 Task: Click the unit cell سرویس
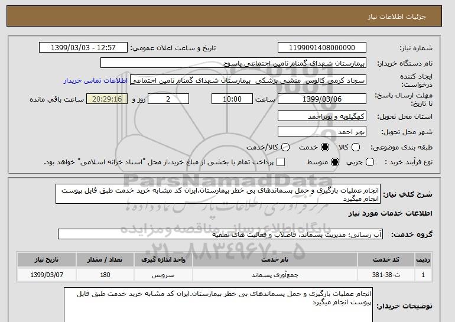coord(163,275)
